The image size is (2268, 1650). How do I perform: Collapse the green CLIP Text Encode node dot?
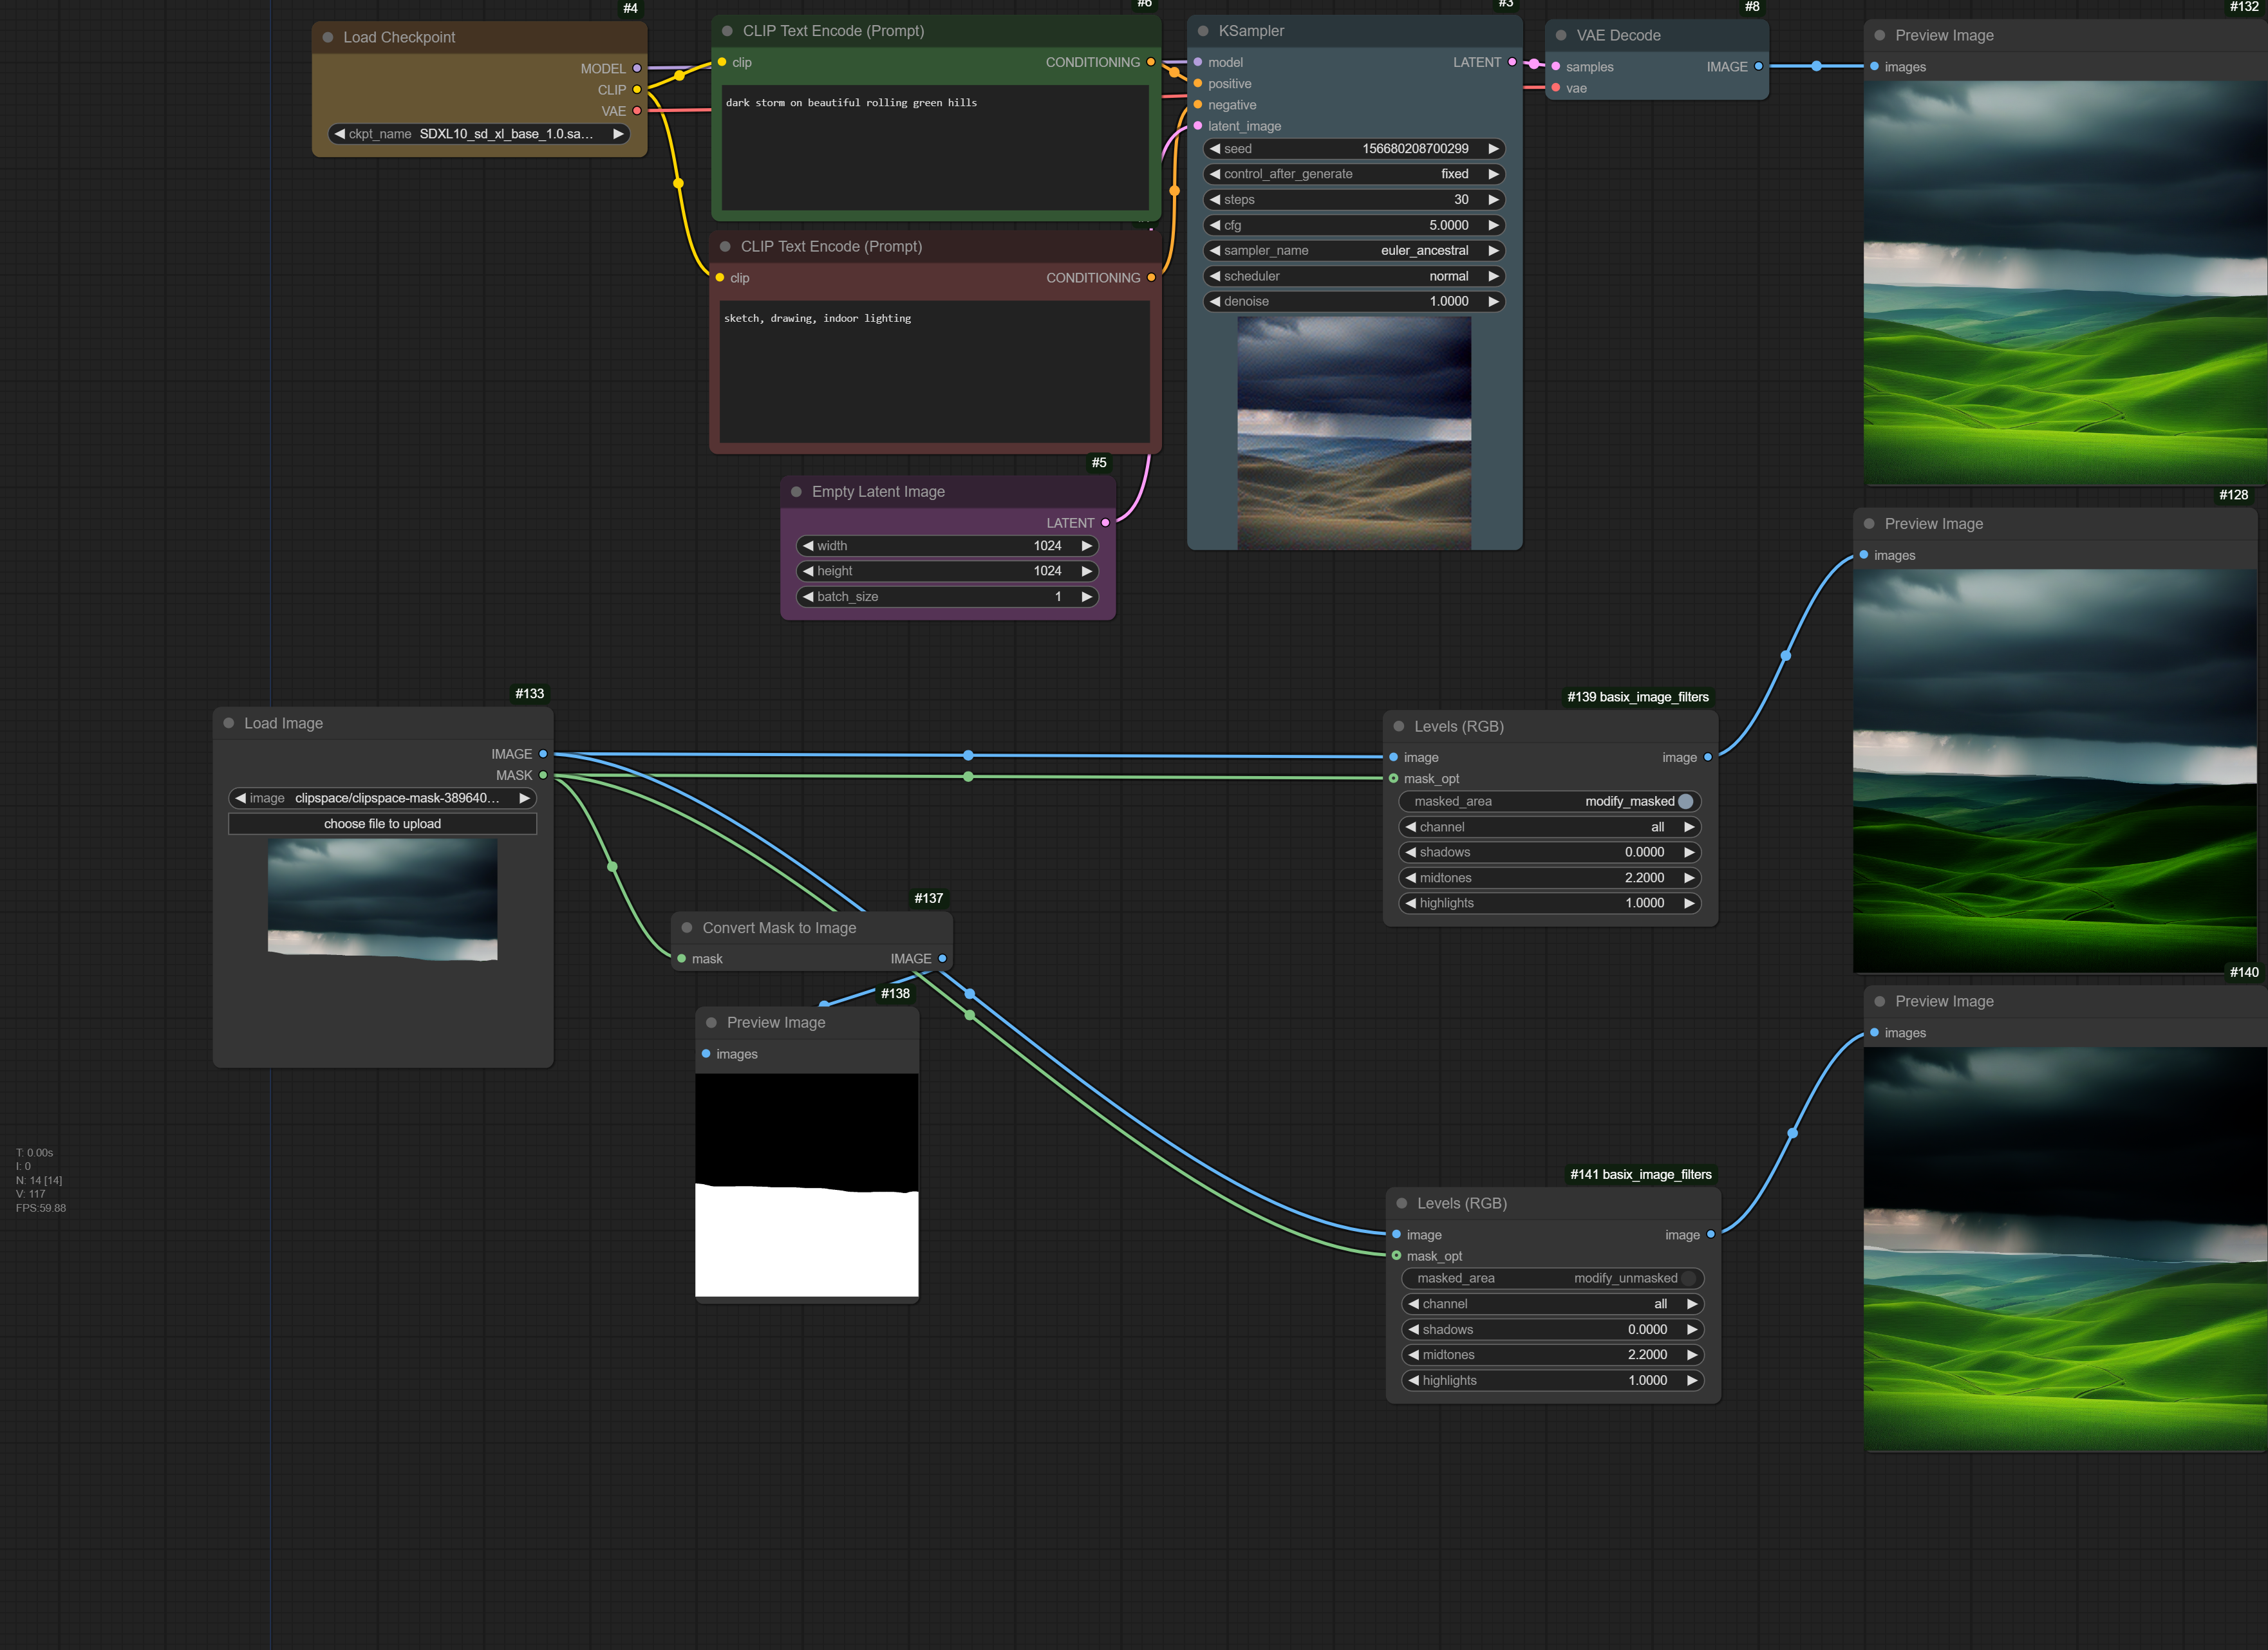coord(727,31)
